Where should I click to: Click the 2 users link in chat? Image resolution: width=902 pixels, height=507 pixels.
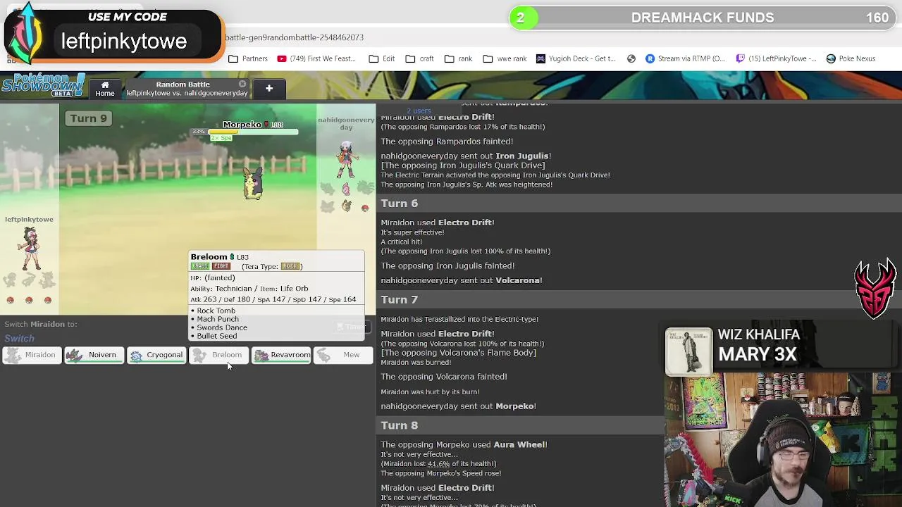click(419, 111)
